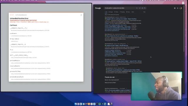This screenshot has height=106, width=188.
Task: Open Gmail icon in the Dock
Action: (x=86, y=104)
